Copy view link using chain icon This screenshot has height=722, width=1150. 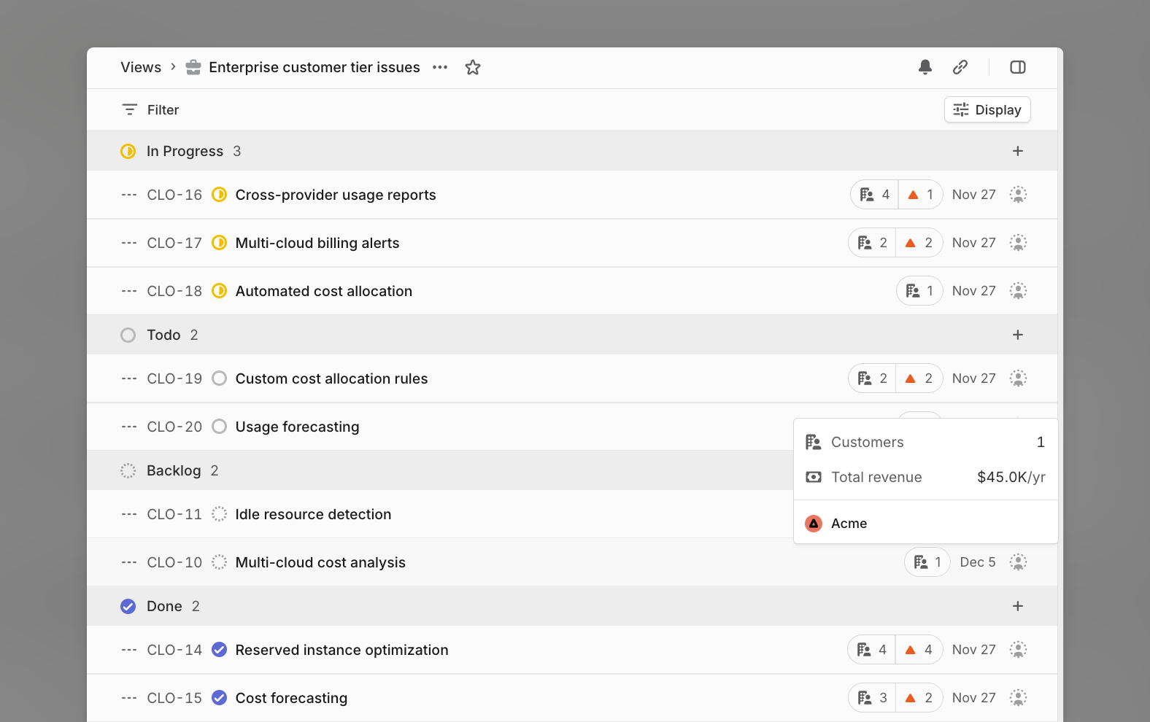point(960,67)
